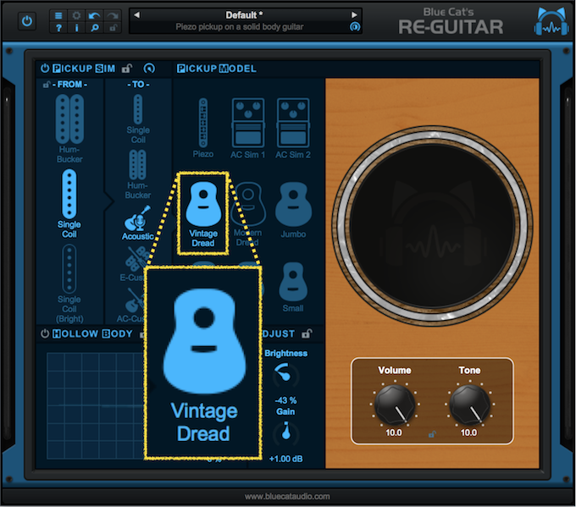576x507 pixels.
Task: Select the TO Single Coil pickup
Action: (x=138, y=119)
